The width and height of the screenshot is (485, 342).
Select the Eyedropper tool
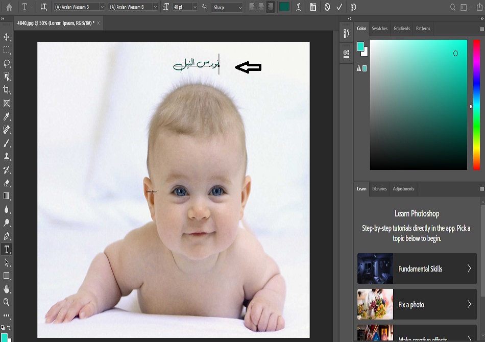7,117
